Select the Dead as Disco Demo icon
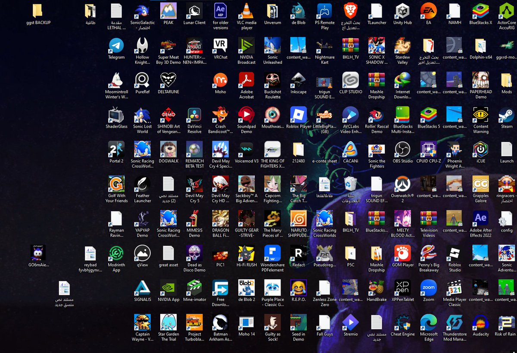This screenshot has width=517, height=353. coord(194,253)
